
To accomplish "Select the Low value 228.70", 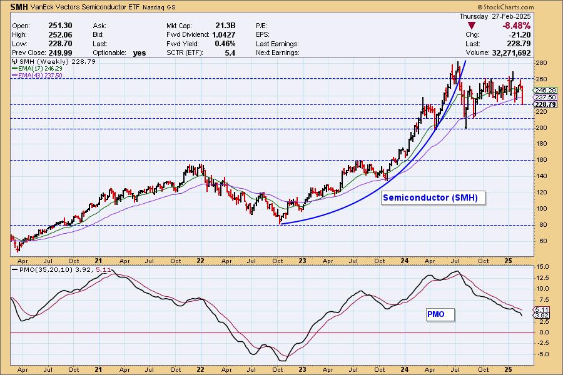I will point(60,44).
